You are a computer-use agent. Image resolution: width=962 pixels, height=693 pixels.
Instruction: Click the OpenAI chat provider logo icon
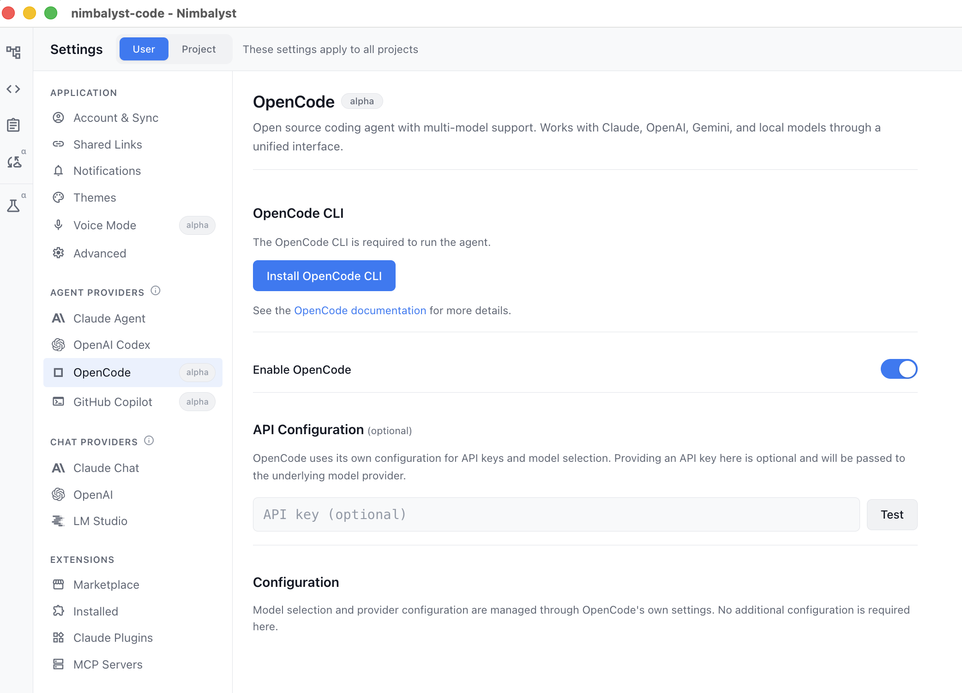[x=58, y=495]
